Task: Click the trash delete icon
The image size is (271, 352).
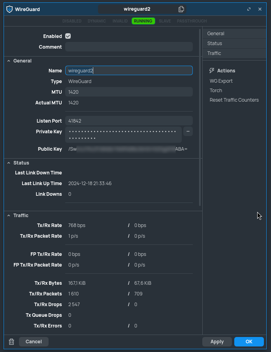Action: (11, 342)
